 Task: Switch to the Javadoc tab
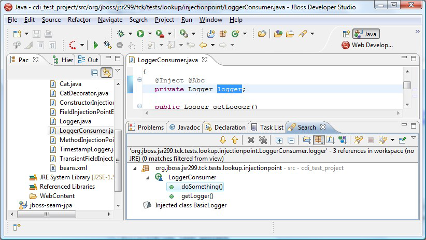[184, 127]
